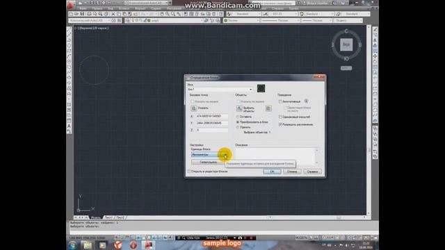Toggle match block orientation to layout checkbox

coord(286,108)
